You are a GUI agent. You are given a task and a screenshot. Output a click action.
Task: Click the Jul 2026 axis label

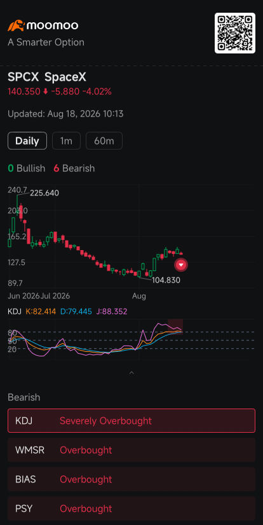(55, 296)
